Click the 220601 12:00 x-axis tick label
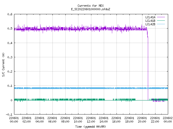Image resolution: width=173 pixels, height=129 pixels. 91,120
